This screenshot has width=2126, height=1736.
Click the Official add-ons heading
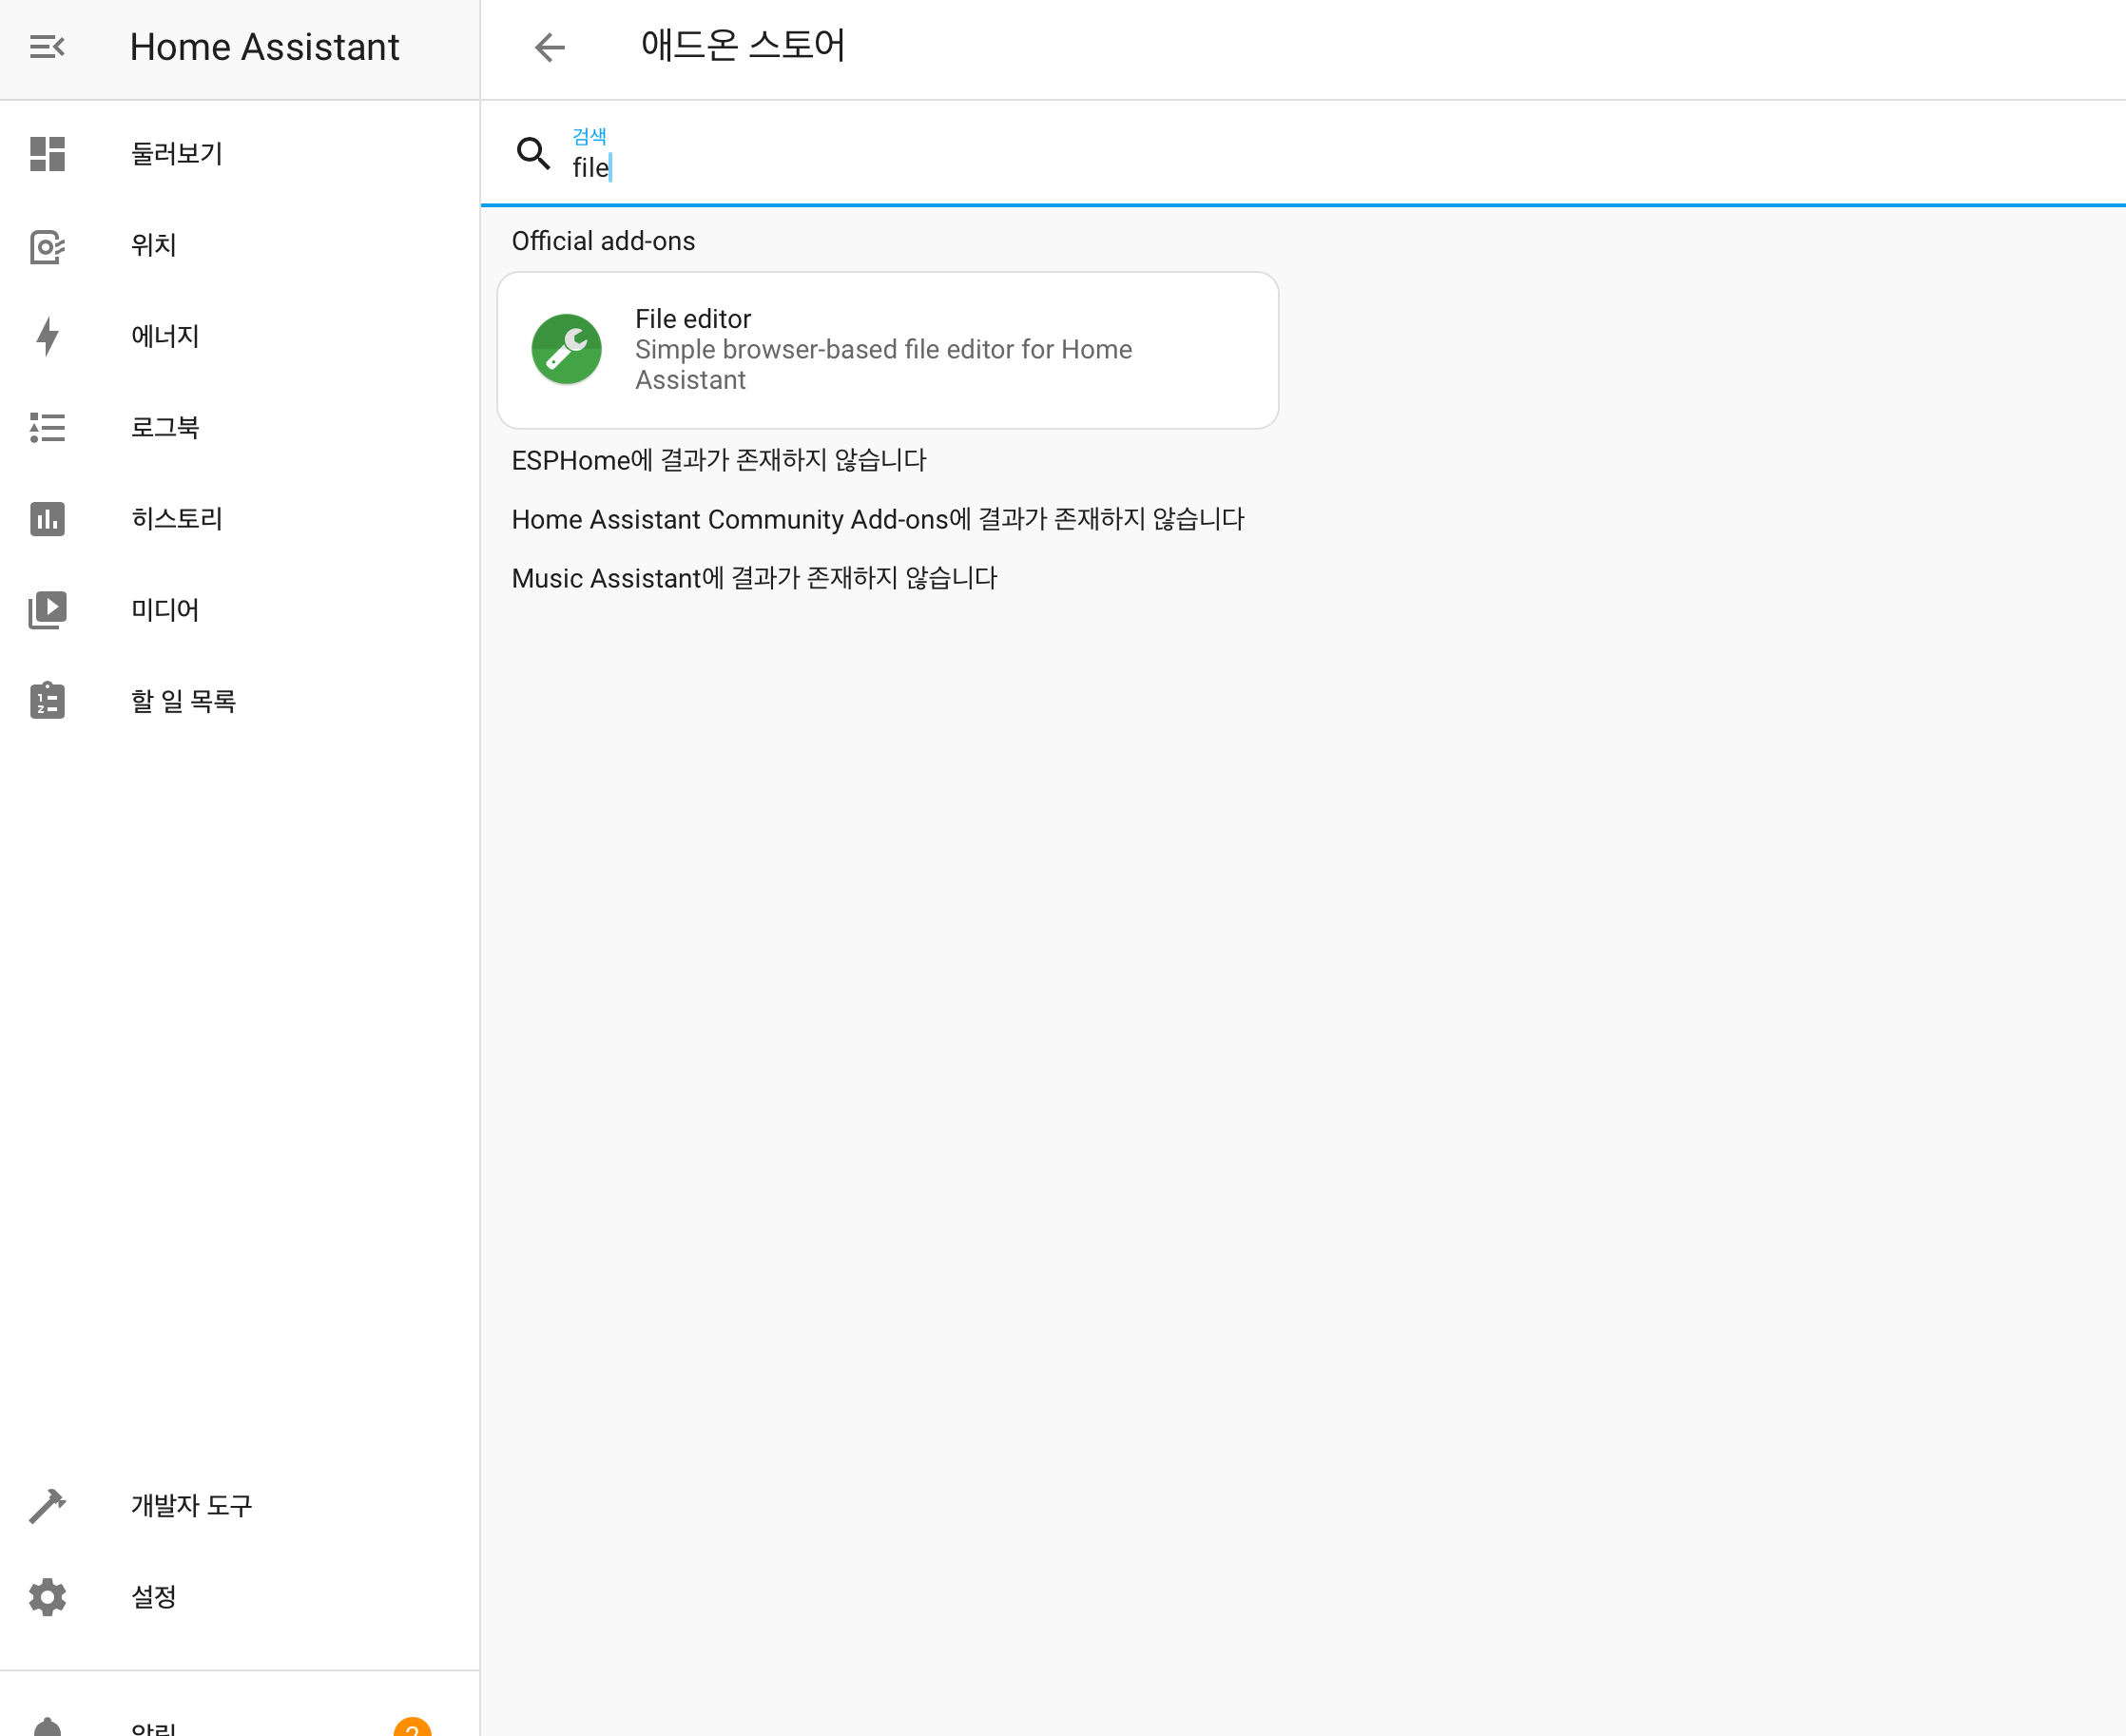(603, 241)
